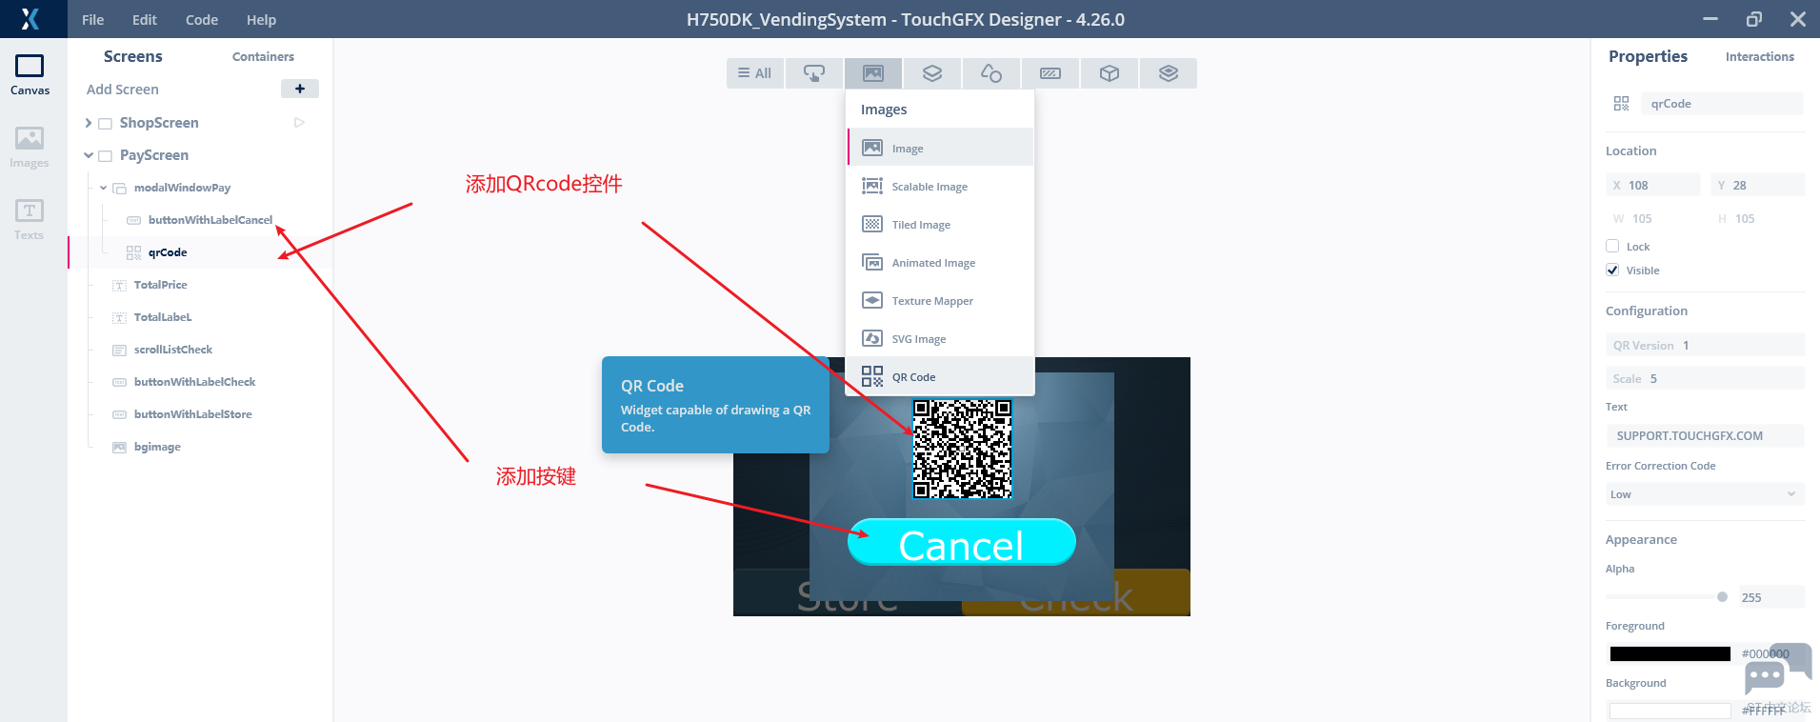Open the Error Correction Code dropdown
1820x722 pixels.
click(x=1705, y=494)
